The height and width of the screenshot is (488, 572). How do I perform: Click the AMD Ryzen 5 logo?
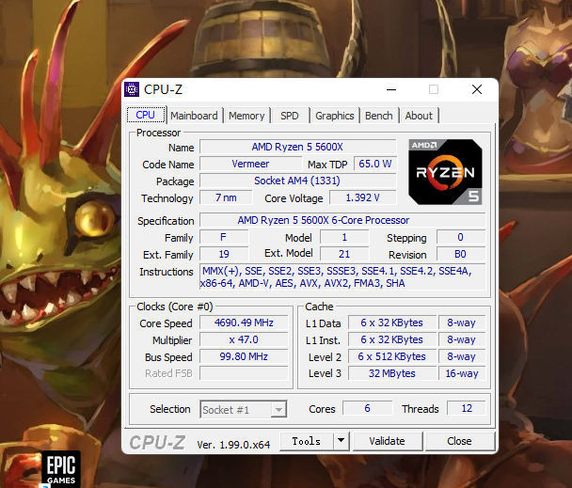tap(445, 171)
